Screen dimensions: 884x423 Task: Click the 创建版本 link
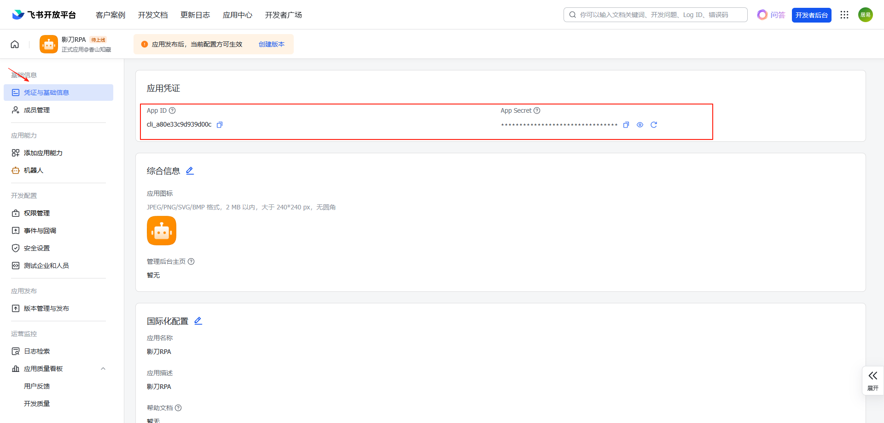click(271, 44)
